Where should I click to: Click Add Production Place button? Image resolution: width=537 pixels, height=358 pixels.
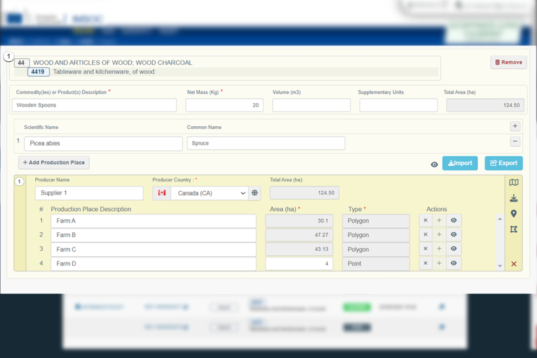click(54, 162)
